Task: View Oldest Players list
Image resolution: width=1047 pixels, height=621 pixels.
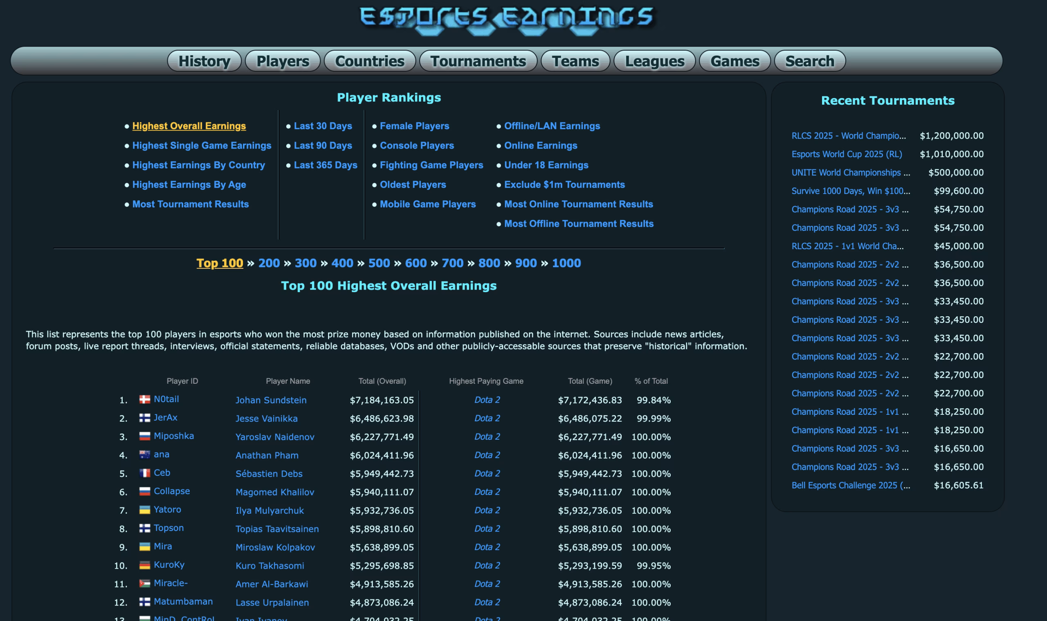Action: (413, 184)
